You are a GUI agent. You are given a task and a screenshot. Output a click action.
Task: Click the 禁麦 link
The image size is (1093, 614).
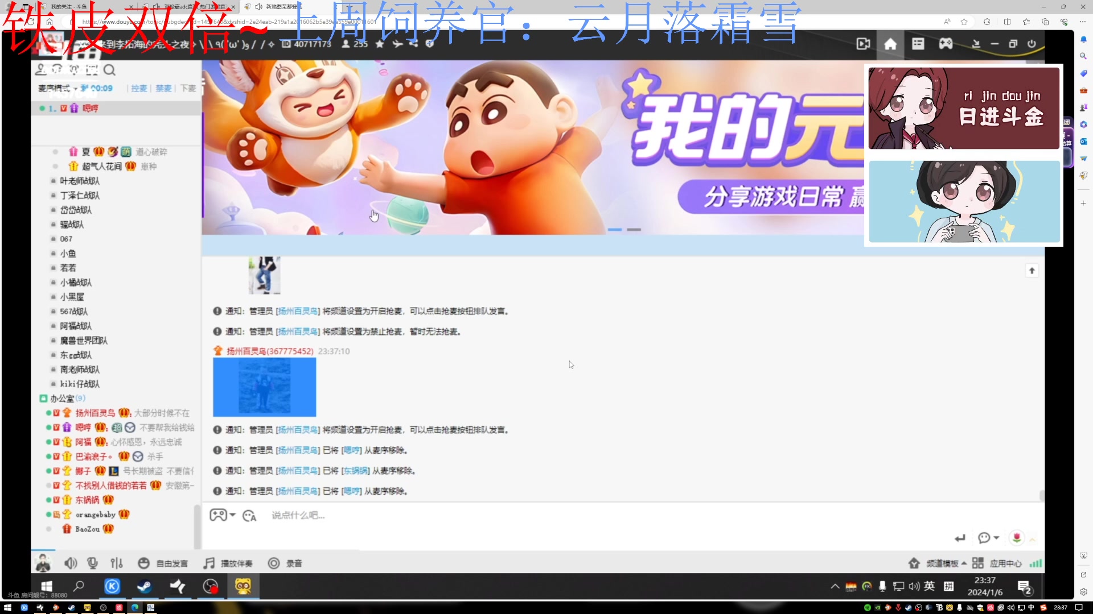[x=163, y=88]
